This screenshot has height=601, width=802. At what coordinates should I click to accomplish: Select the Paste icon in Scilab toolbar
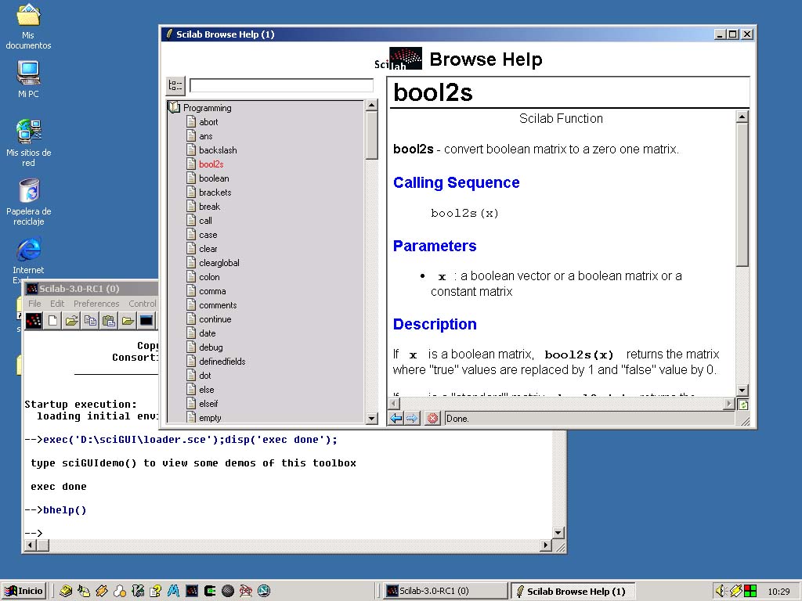click(108, 319)
